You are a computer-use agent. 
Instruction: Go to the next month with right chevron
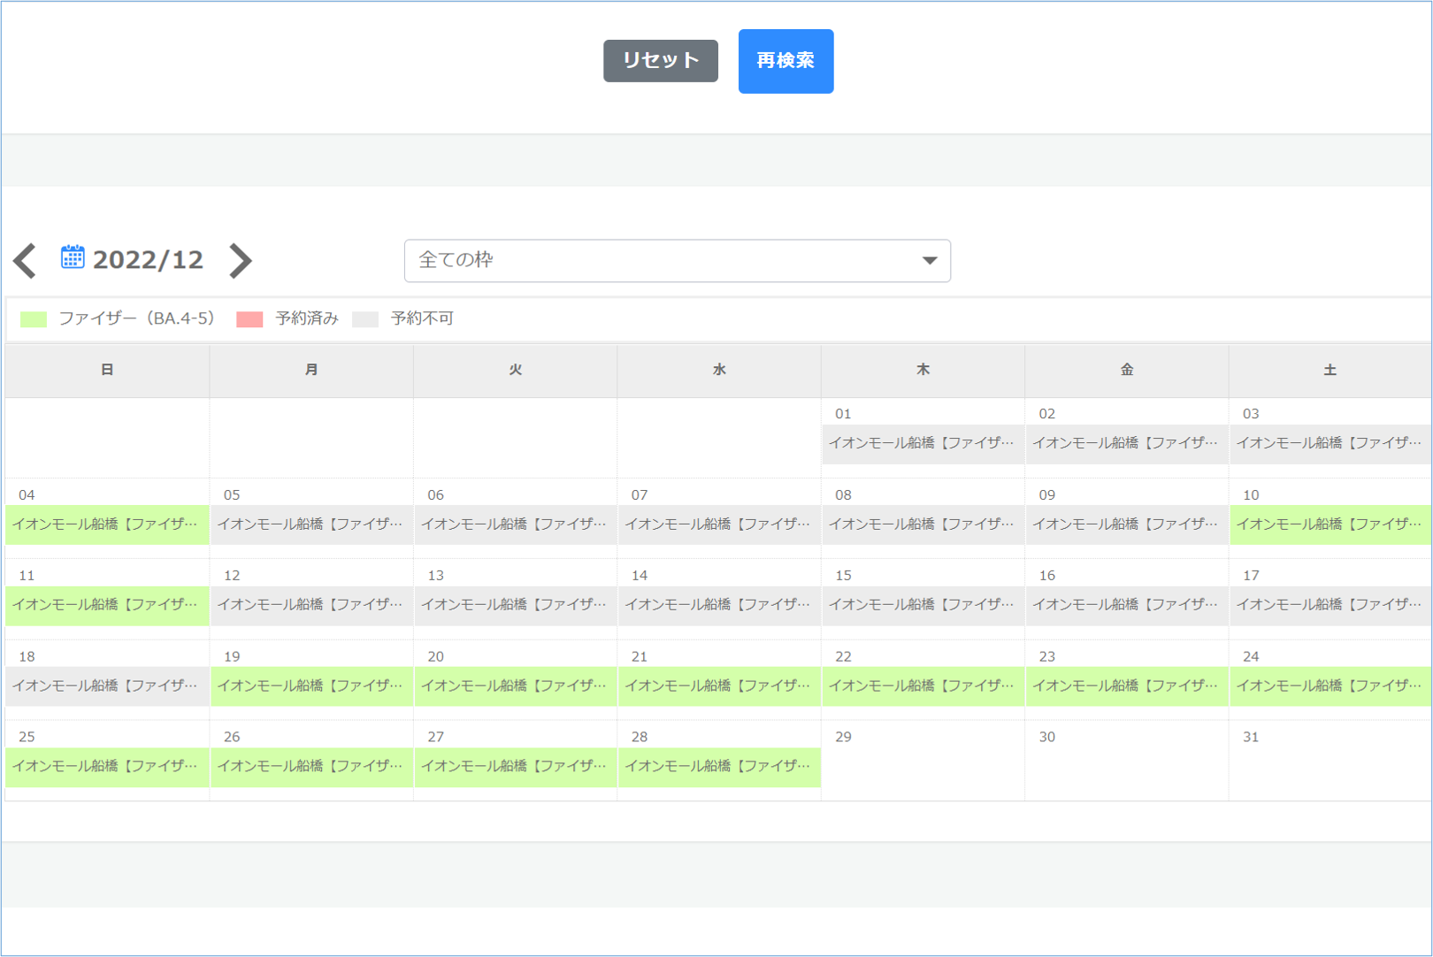coord(241,261)
